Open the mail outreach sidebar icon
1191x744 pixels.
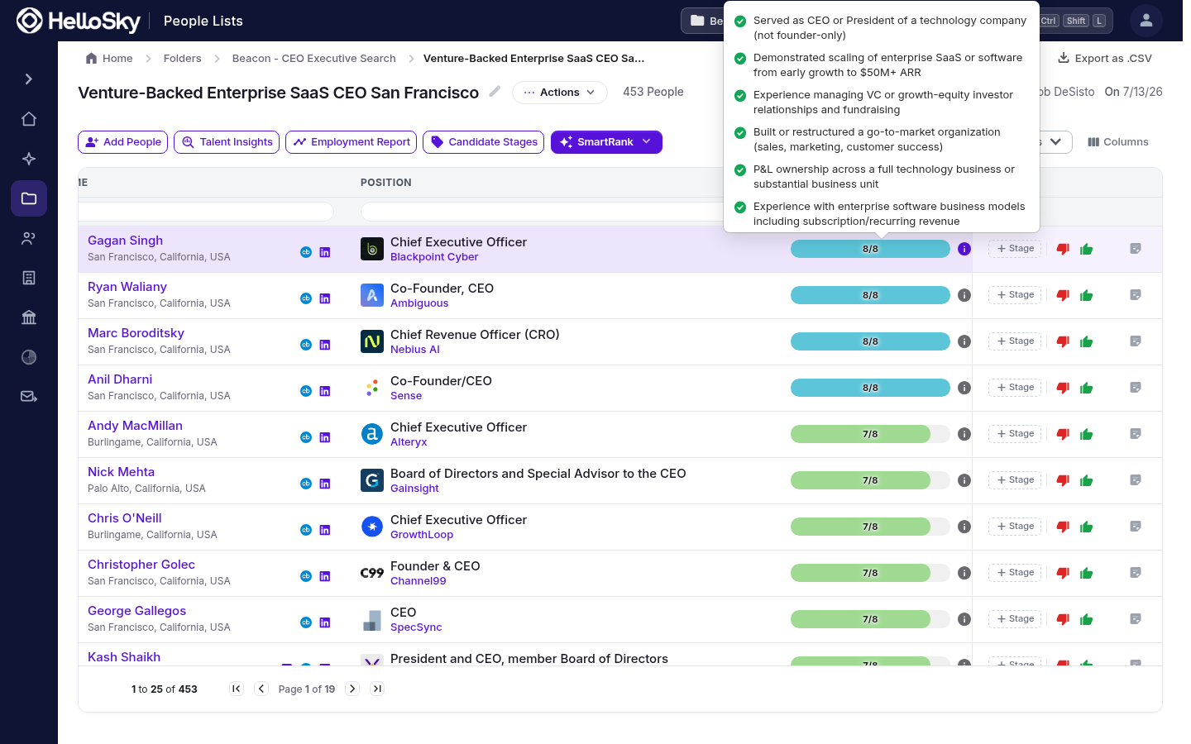click(x=29, y=397)
